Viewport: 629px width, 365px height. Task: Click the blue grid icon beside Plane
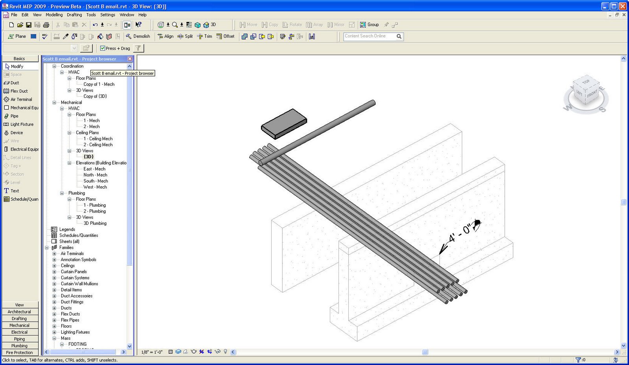(x=33, y=37)
